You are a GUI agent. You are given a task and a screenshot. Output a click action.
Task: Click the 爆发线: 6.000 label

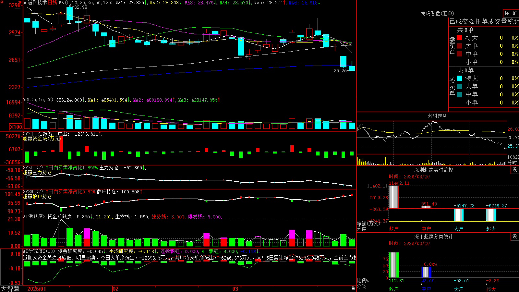[x=204, y=216]
